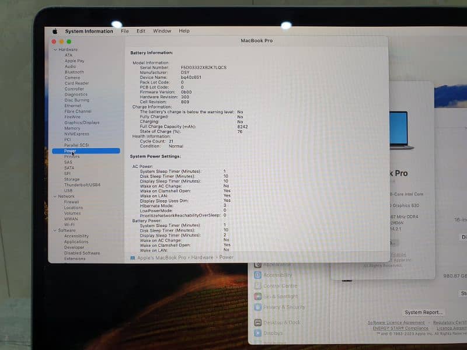Select Volumes under Network
The height and width of the screenshot is (350, 467).
[x=72, y=213]
